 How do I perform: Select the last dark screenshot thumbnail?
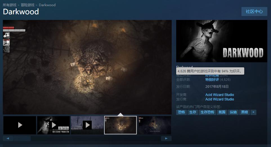(x=155, y=125)
